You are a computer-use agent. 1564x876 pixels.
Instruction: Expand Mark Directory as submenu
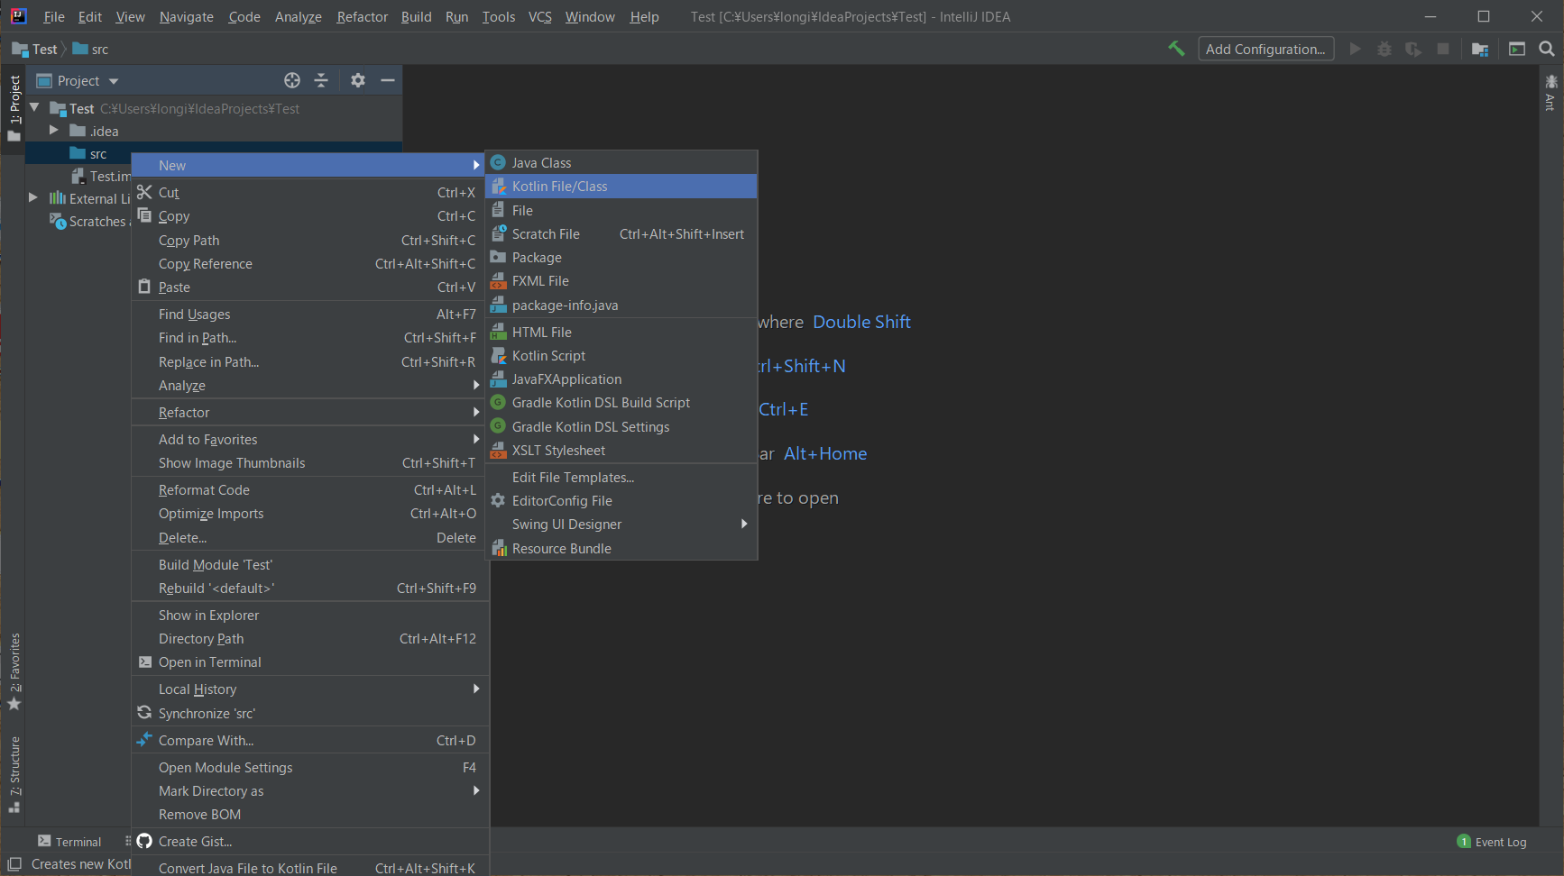[x=310, y=790]
